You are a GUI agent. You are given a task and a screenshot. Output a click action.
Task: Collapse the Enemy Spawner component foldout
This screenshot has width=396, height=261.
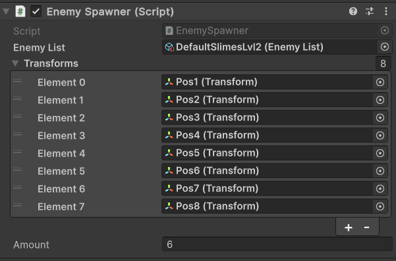click(x=6, y=12)
